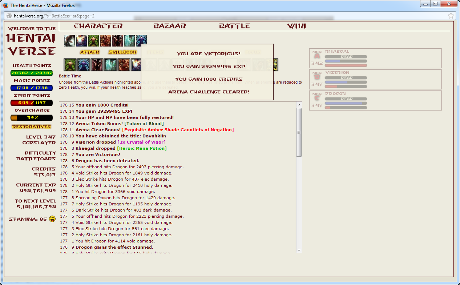460x285 pixels.
Task: Click the 'Drogon has been defeated.' log line
Action: pyautogui.click(x=108, y=161)
